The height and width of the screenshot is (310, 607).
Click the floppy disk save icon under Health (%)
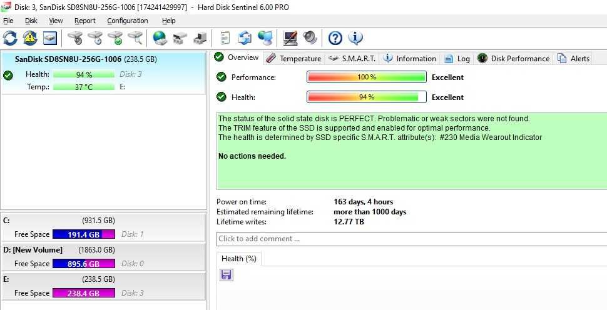(226, 275)
